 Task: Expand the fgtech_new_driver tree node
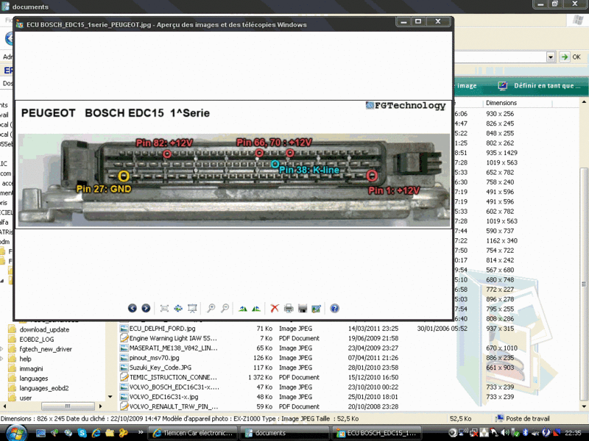coord(2,349)
